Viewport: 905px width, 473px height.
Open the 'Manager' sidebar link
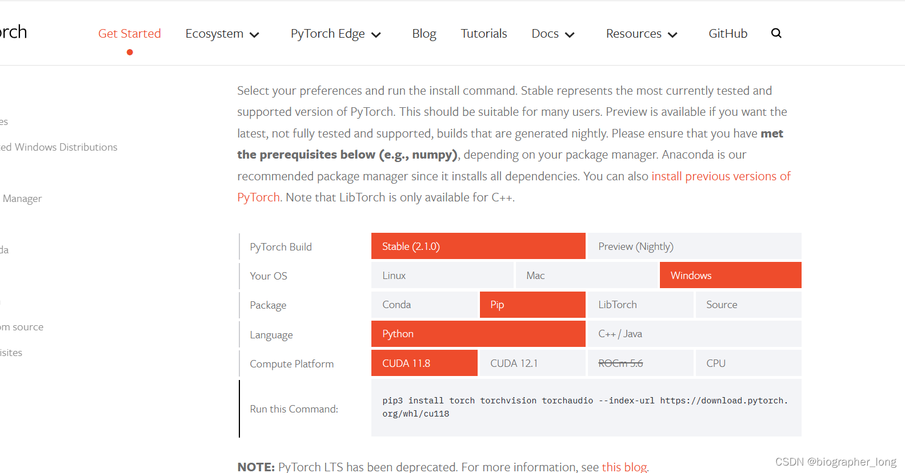click(22, 199)
